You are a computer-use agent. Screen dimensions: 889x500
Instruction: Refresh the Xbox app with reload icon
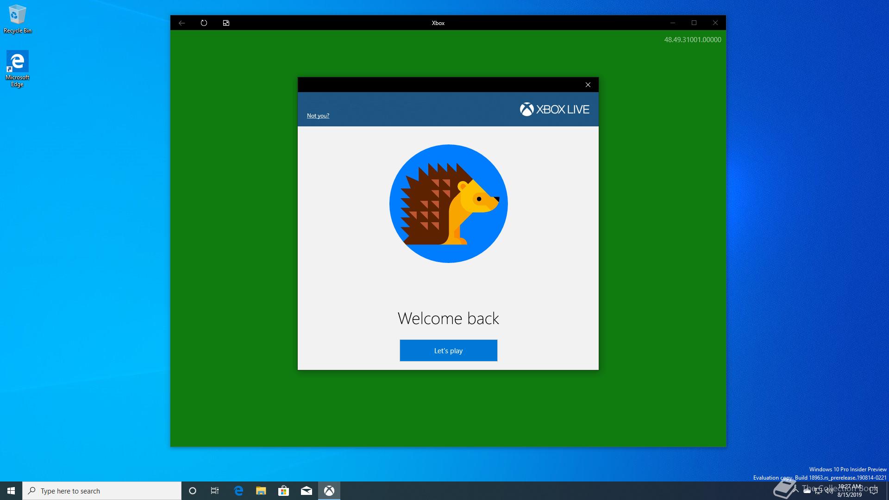204,23
